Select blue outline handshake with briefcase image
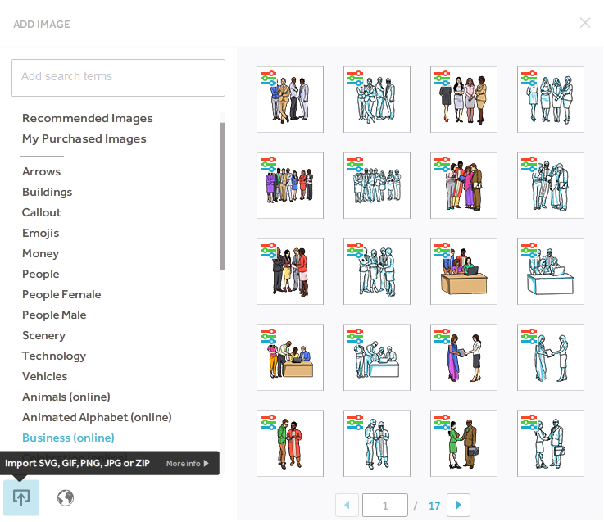This screenshot has height=522, width=604. coord(551,443)
